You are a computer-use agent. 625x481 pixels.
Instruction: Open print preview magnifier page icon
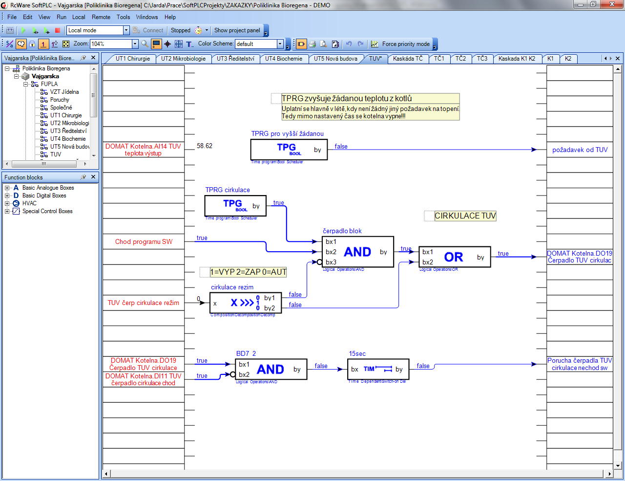[x=324, y=44]
